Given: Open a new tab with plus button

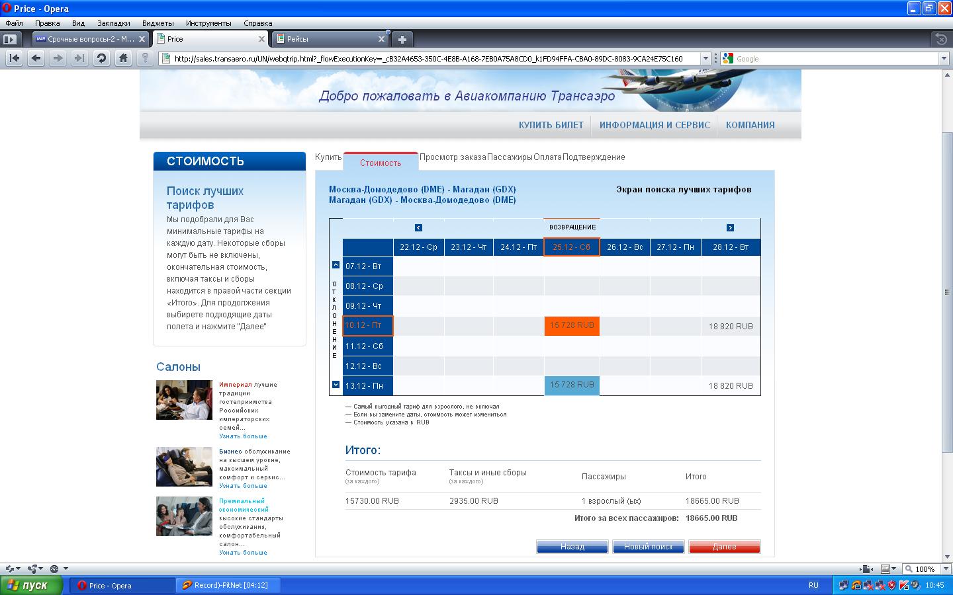Looking at the screenshot, I should coord(402,39).
